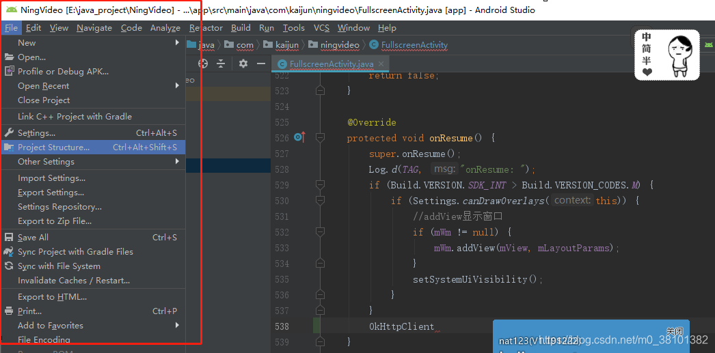This screenshot has width=715, height=353.
Task: Open Settings... from the File menu
Action: [x=93, y=133]
